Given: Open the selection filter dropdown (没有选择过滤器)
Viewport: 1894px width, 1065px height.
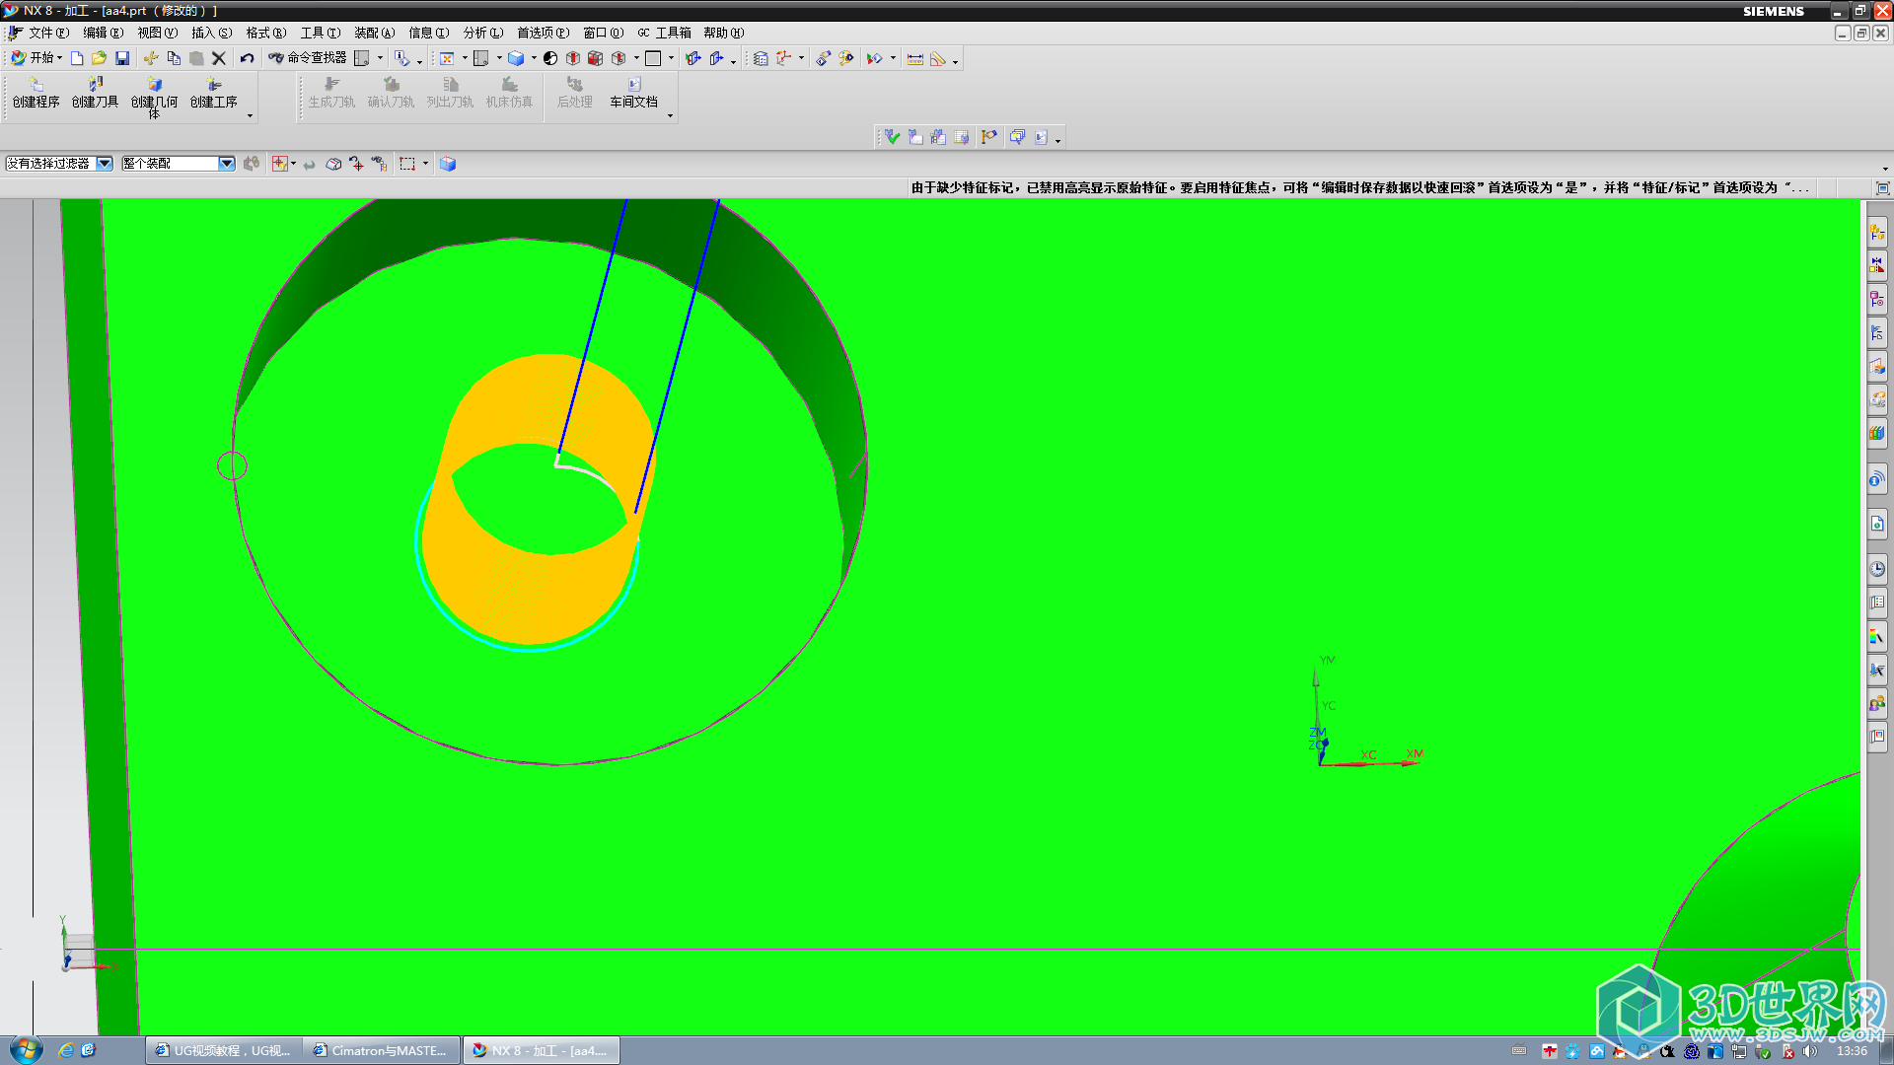Looking at the screenshot, I should pos(104,164).
